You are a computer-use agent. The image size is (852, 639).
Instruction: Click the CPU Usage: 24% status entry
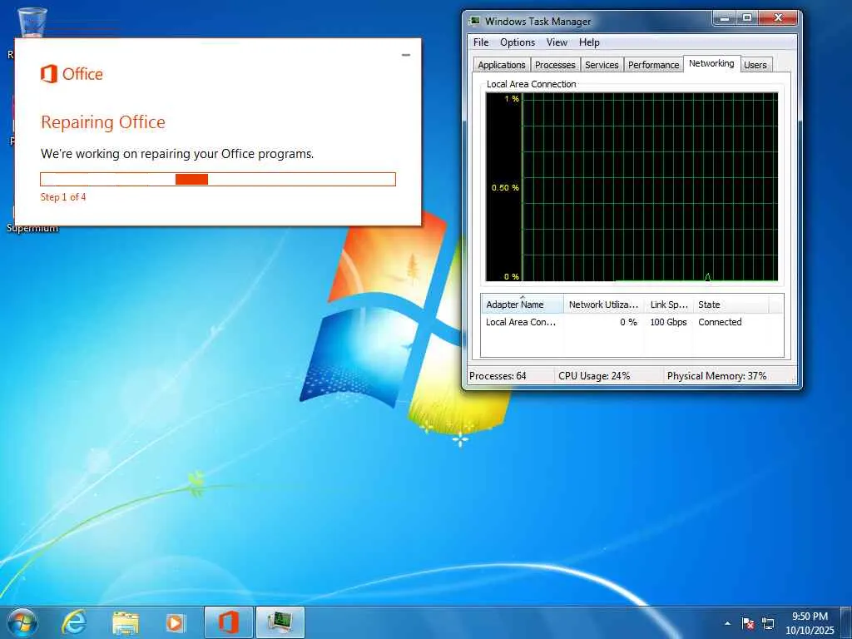point(594,376)
